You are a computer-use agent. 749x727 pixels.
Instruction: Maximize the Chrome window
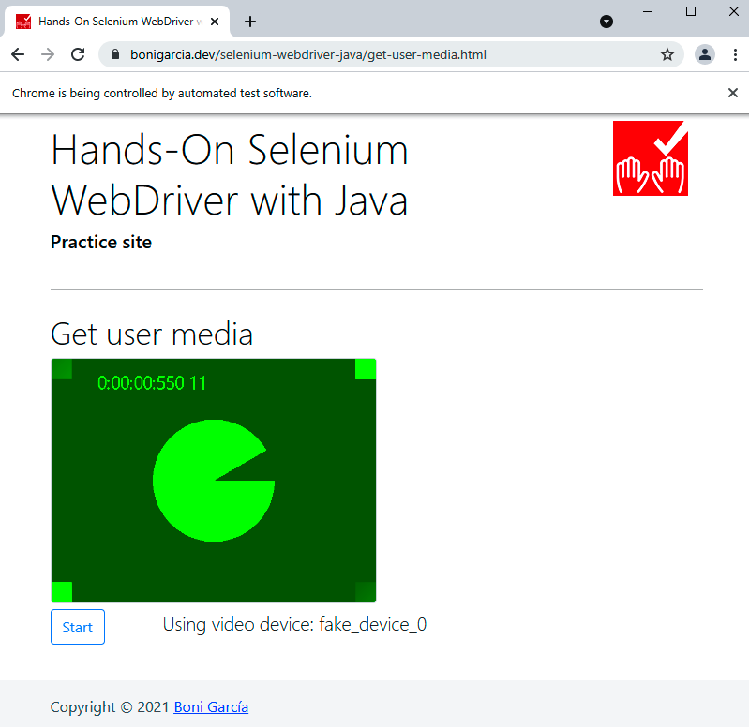(x=691, y=11)
